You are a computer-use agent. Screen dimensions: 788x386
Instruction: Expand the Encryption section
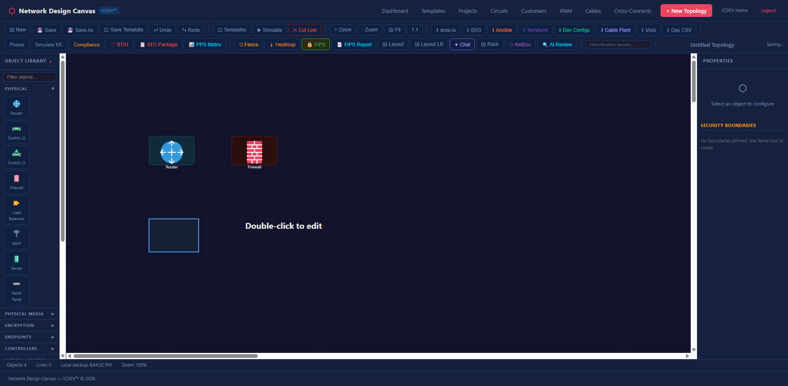[30, 326]
